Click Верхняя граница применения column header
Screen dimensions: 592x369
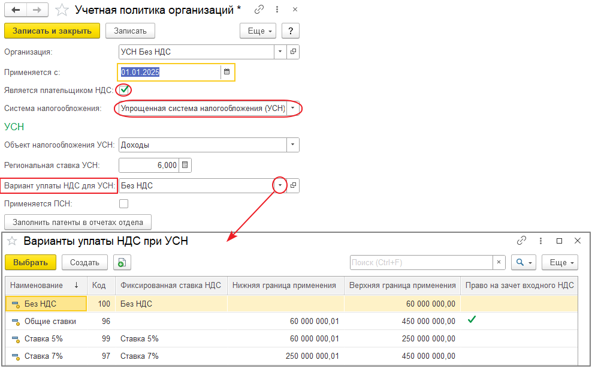tap(403, 286)
